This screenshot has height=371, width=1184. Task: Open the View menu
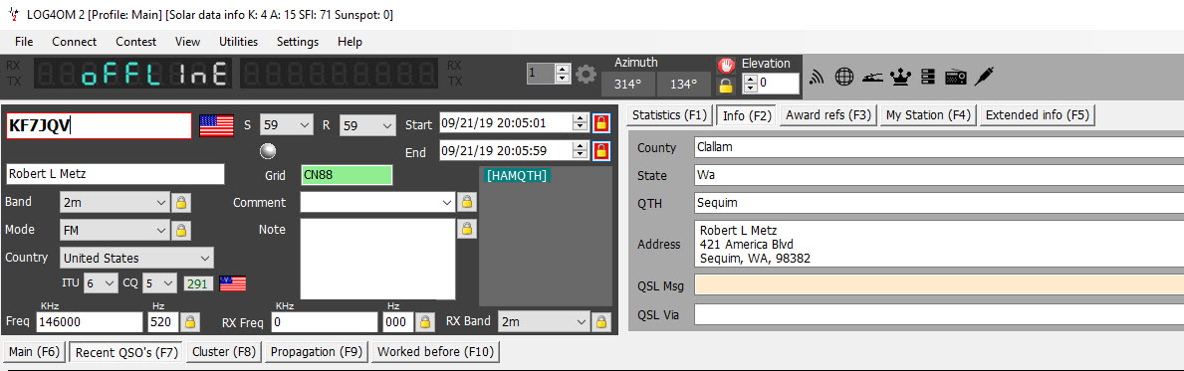click(x=188, y=42)
